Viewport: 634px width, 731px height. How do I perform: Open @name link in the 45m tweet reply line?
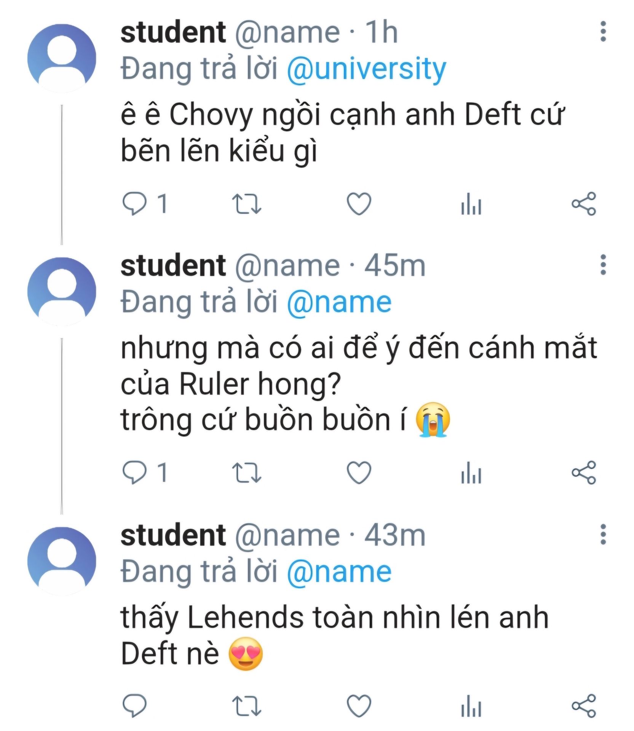(339, 303)
